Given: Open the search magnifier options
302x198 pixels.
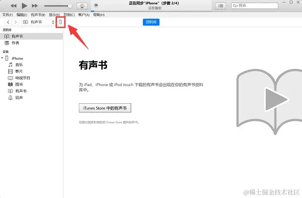Looking at the screenshot, I should coord(235,6).
